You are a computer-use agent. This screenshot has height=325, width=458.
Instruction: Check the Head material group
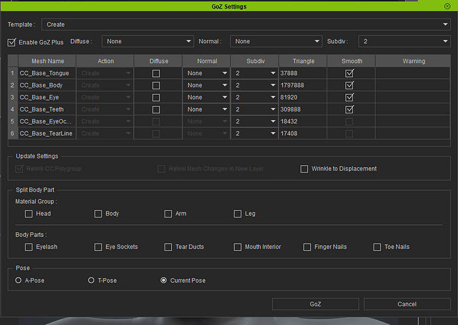click(29, 214)
